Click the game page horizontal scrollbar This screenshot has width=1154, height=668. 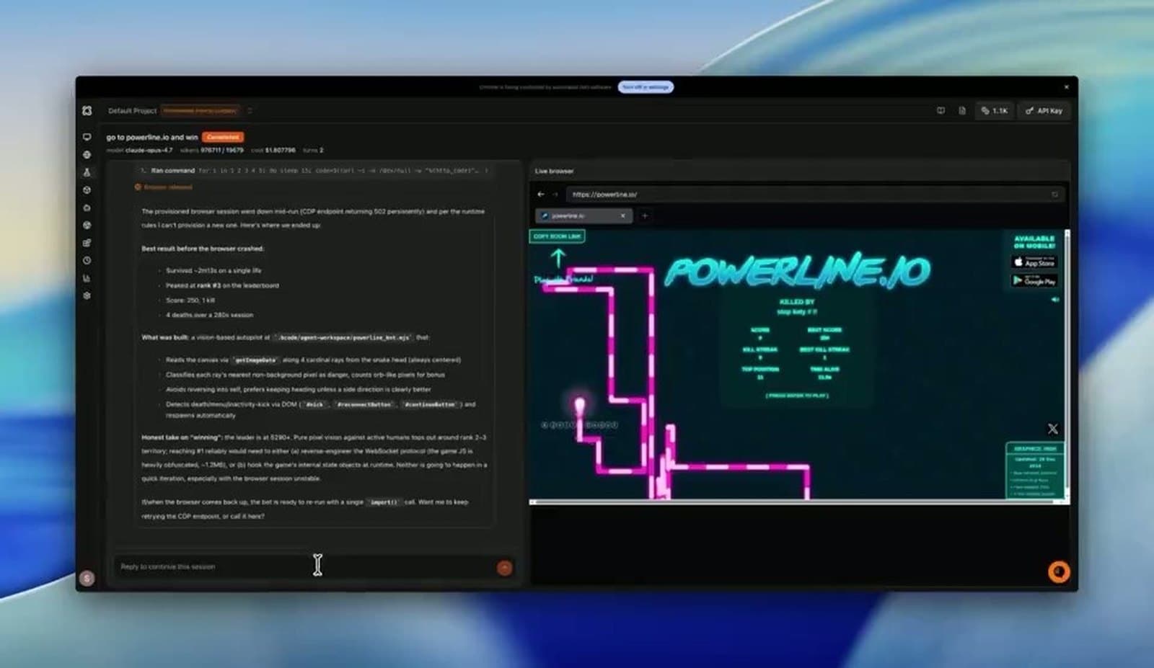point(796,502)
